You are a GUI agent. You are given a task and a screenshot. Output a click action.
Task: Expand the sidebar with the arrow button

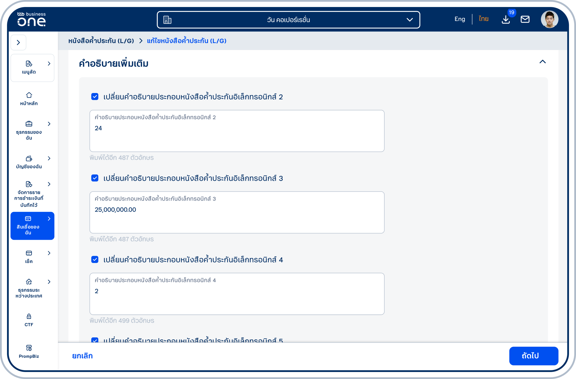pyautogui.click(x=18, y=42)
